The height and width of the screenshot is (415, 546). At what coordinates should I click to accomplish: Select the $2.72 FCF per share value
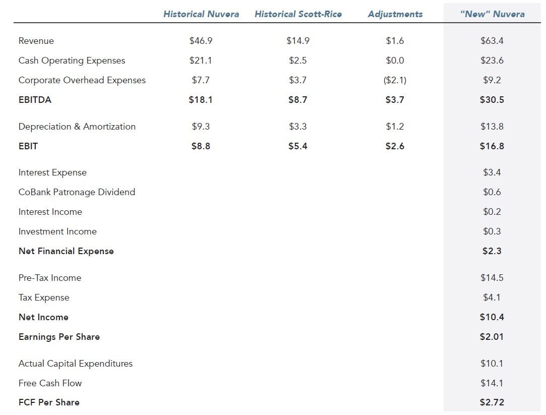492,402
